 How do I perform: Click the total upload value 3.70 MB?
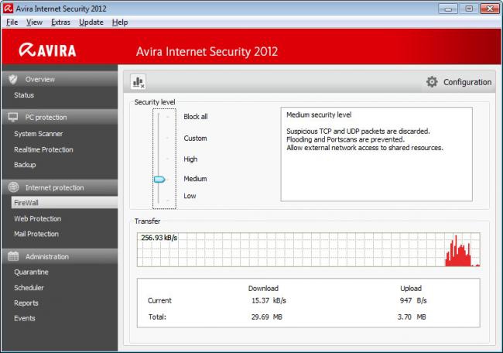pyautogui.click(x=412, y=317)
